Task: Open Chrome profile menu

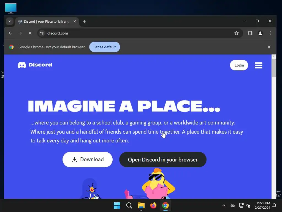Action: coord(260,33)
